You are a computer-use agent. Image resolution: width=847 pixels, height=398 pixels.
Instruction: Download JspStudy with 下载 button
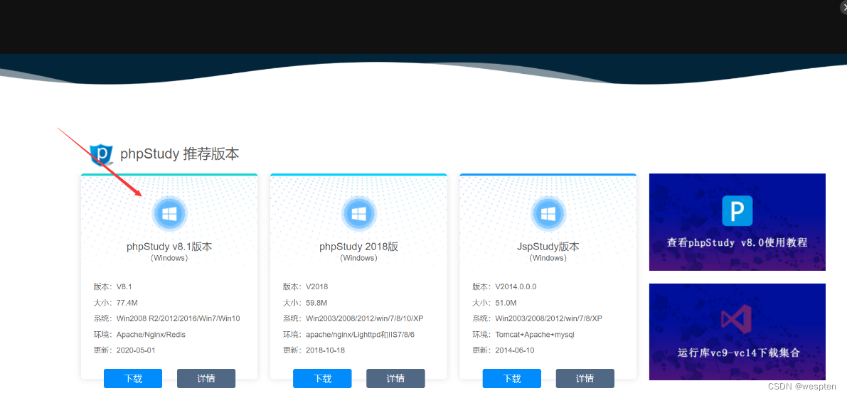click(511, 379)
